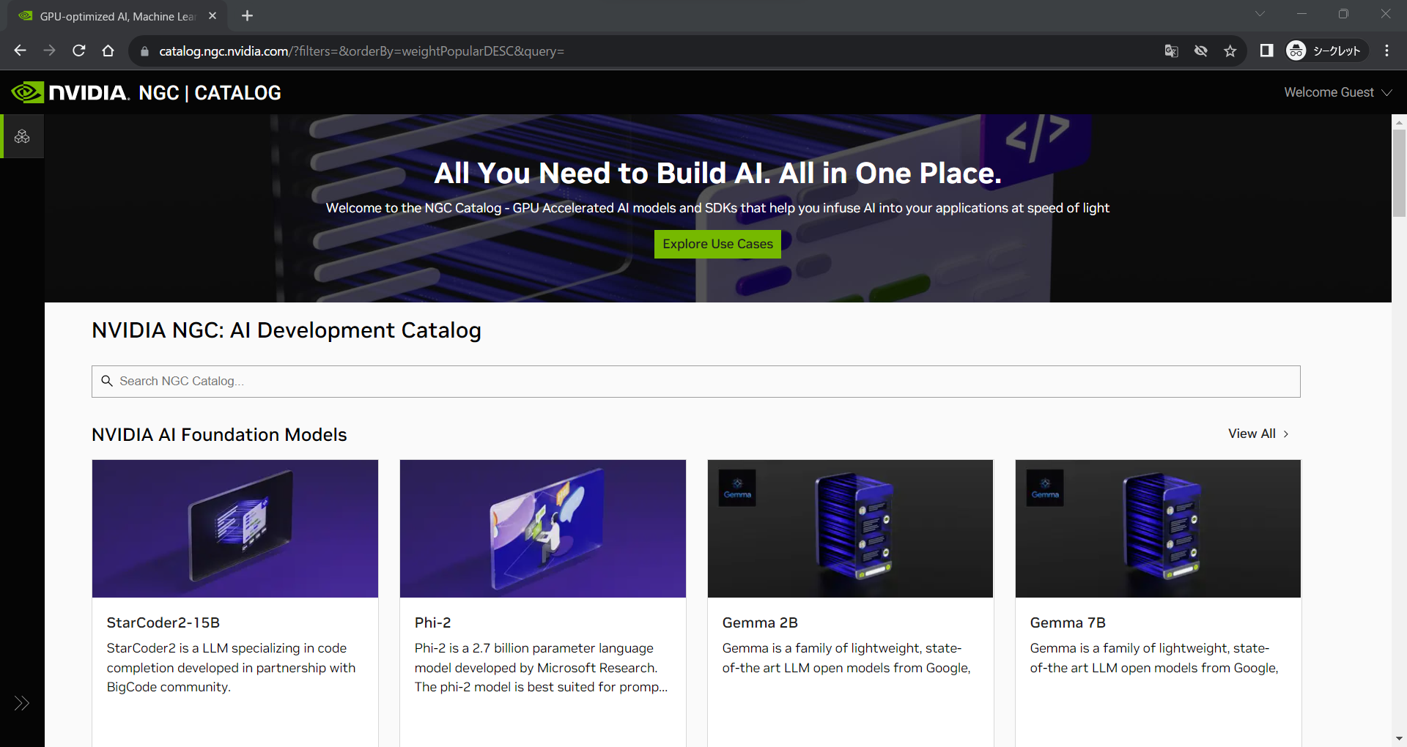Minimize the browser window
Screen dimensions: 1407x747
pyautogui.click(x=1301, y=14)
